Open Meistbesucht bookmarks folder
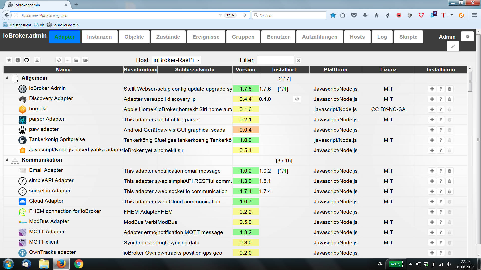The image size is (481, 270). click(x=17, y=25)
